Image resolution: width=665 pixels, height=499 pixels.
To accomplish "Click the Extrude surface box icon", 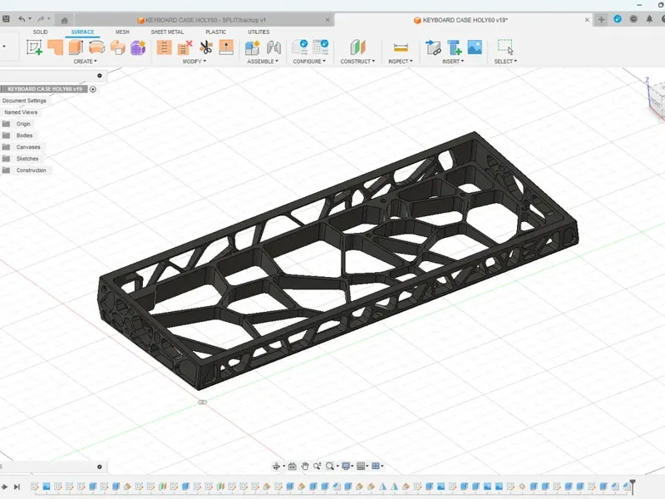I will click(x=76, y=47).
